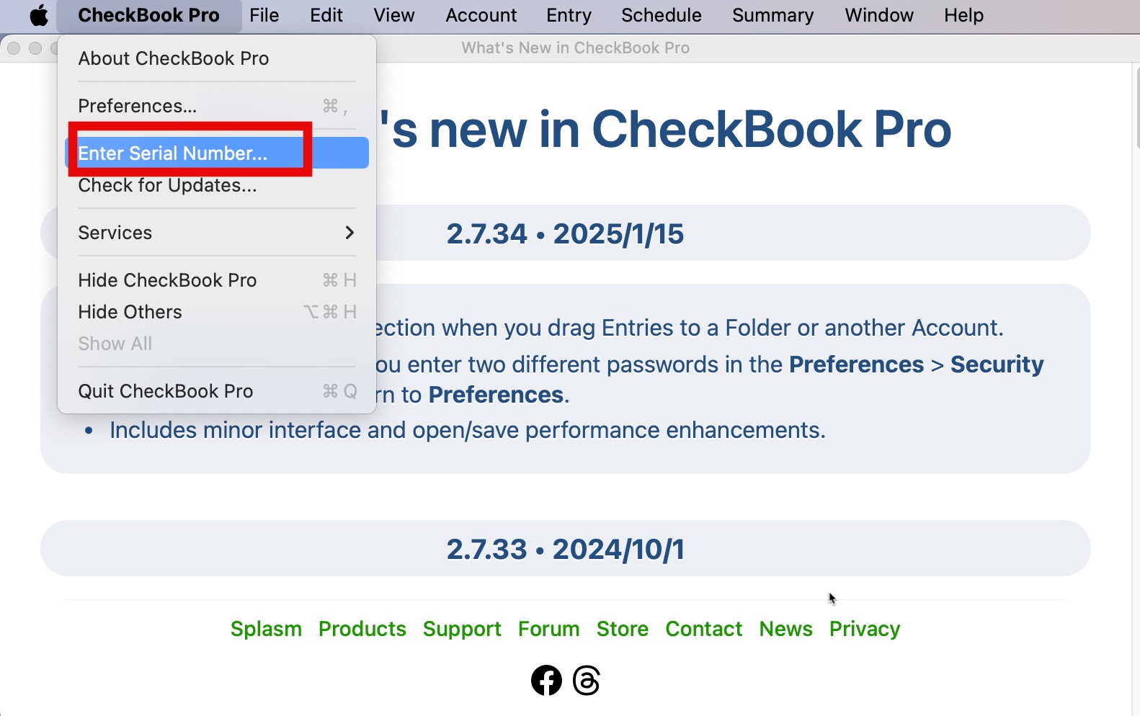This screenshot has width=1140, height=716.
Task: Select Enter Serial Number menu item
Action: coord(173,153)
